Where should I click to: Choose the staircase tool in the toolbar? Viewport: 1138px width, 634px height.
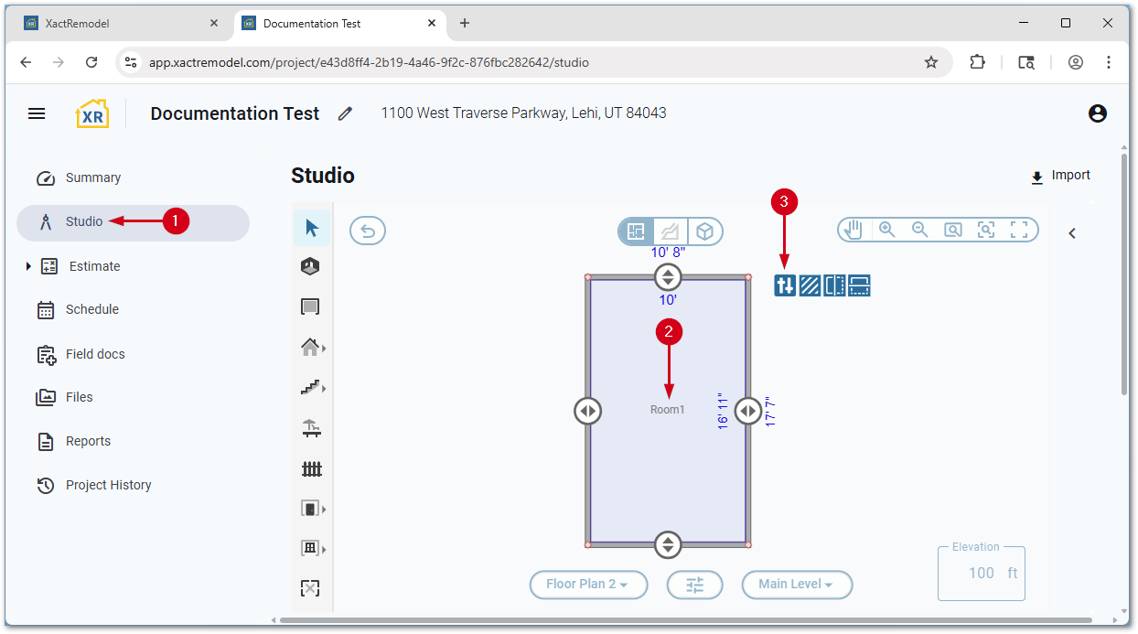click(x=311, y=388)
